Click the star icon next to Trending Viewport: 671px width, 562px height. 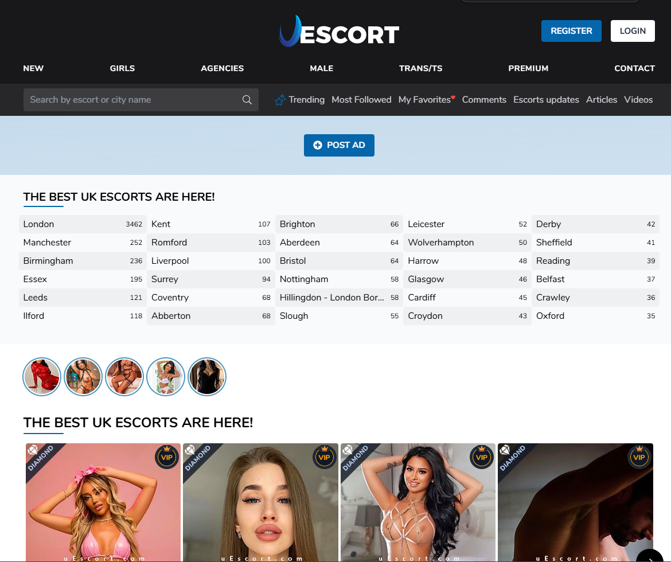280,99
